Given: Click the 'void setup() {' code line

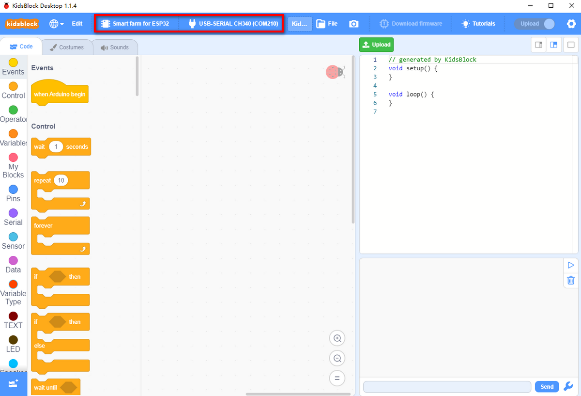Looking at the screenshot, I should pos(413,68).
